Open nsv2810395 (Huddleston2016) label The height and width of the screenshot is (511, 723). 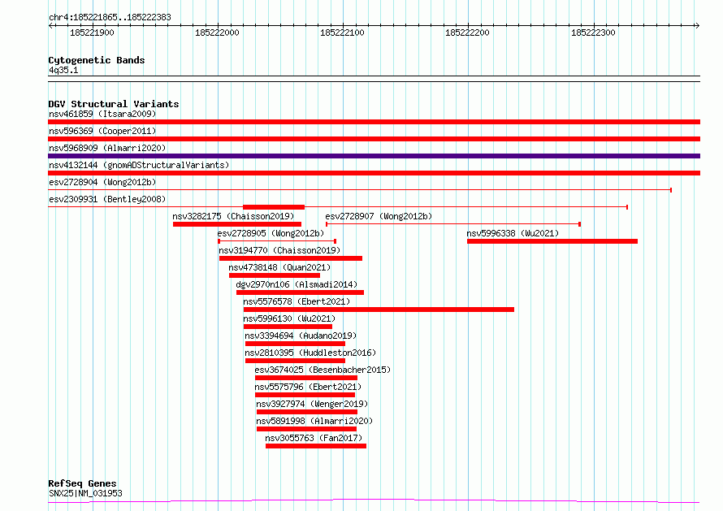click(x=310, y=353)
